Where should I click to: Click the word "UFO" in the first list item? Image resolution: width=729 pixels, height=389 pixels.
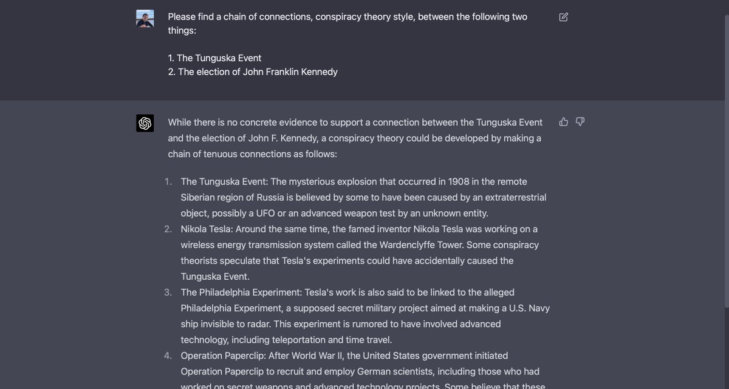[x=265, y=214]
